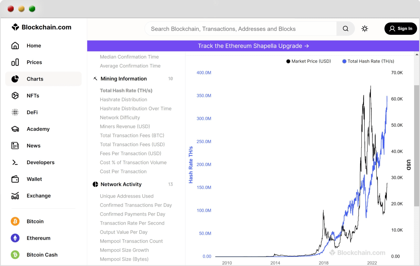
Task: Open the Bitcoin sidebar link
Action: [35, 222]
